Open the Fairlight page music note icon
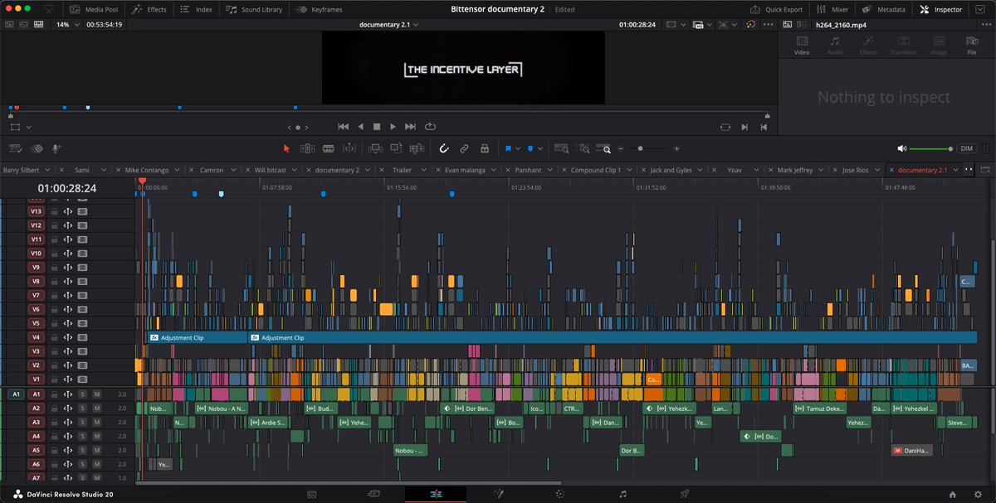996x503 pixels. point(622,494)
